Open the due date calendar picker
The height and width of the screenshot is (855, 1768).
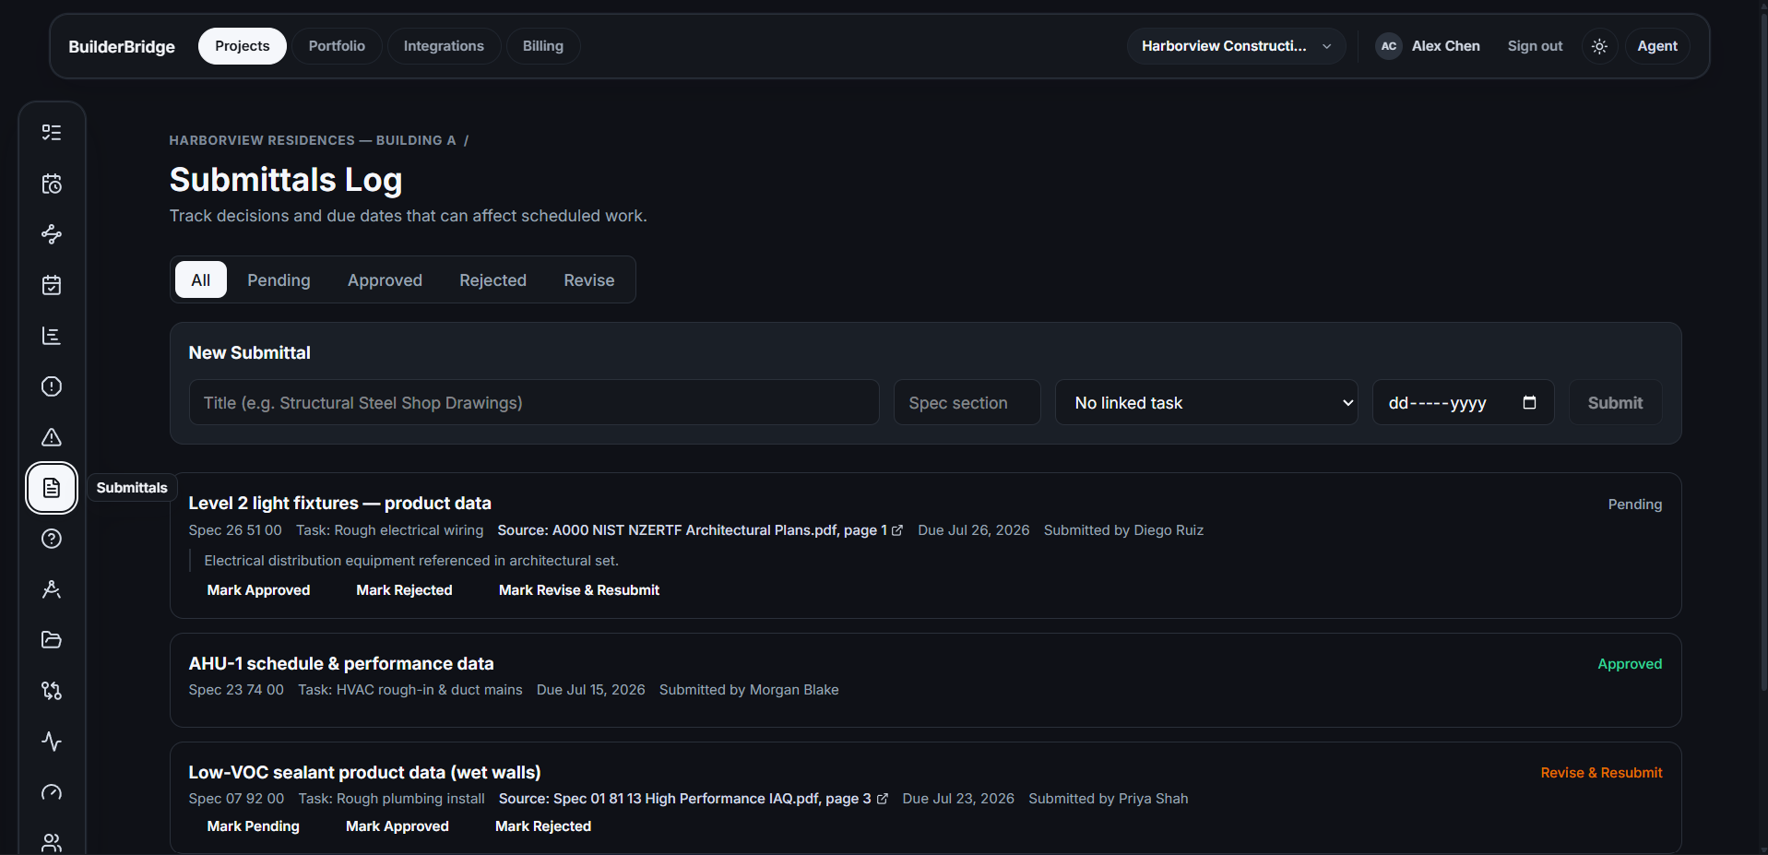tap(1529, 402)
